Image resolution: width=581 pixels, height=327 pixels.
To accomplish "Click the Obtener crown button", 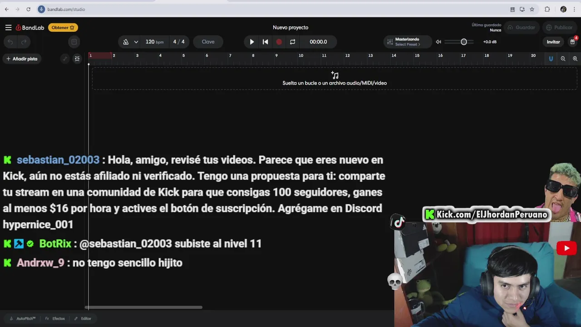I will point(63,28).
